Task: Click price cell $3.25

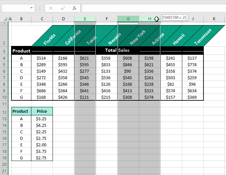Action: [x=42, y=119]
